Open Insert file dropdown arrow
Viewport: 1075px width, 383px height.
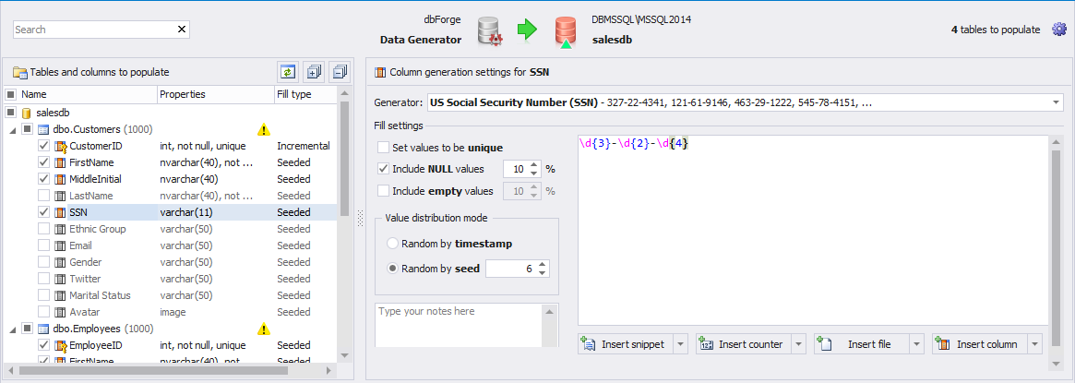pos(916,344)
